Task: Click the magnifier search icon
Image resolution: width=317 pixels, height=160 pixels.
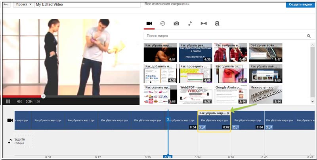Action: [309, 36]
